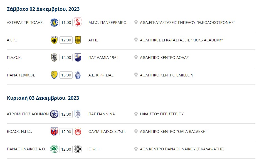Open the AEK yellow eagle crest
This screenshot has height=159, width=262.
[54, 40]
